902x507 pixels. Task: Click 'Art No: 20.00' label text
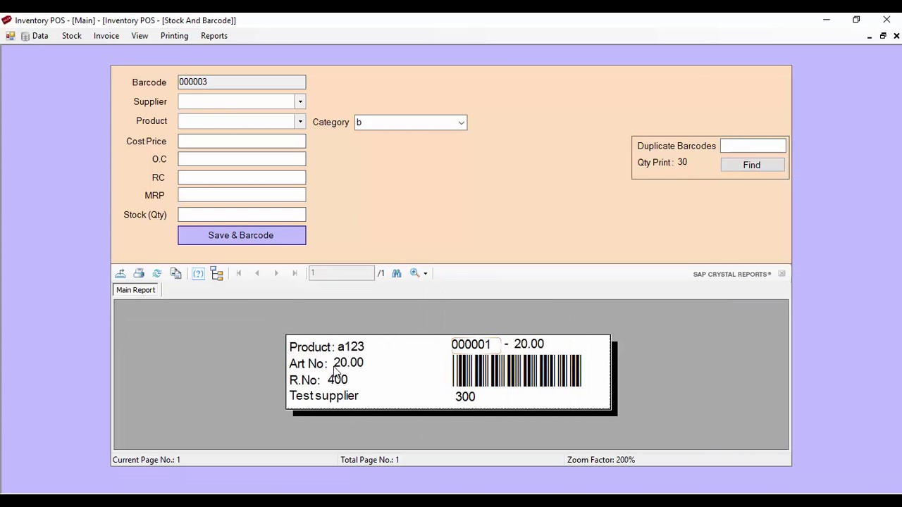326,363
